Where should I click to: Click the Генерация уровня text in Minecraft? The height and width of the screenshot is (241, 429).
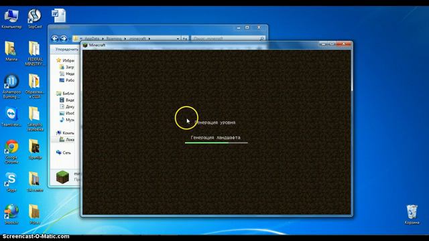click(214, 123)
